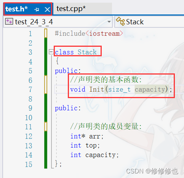The height and width of the screenshot is (178, 184).
Task: Click the Stack class name on line 3
Action: [87, 52]
